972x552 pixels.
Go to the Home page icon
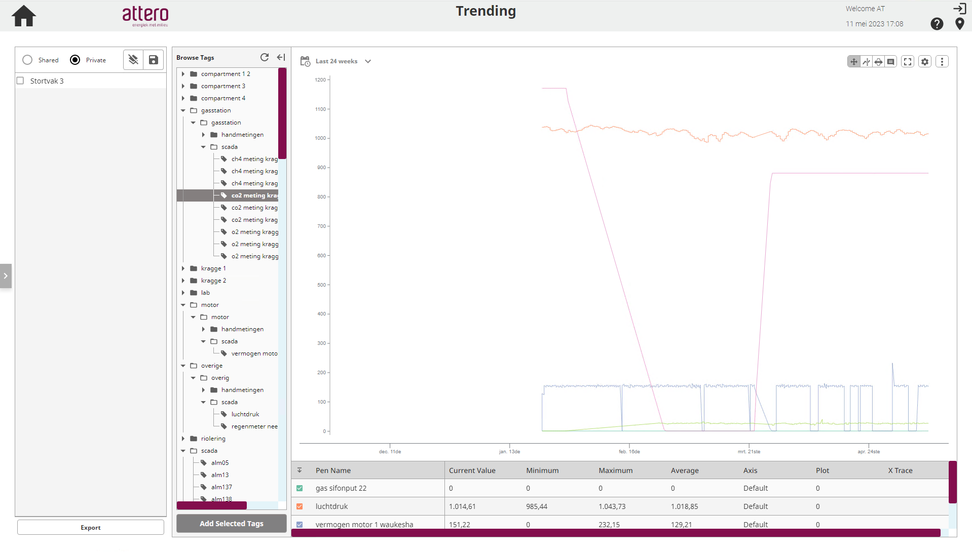click(x=24, y=16)
